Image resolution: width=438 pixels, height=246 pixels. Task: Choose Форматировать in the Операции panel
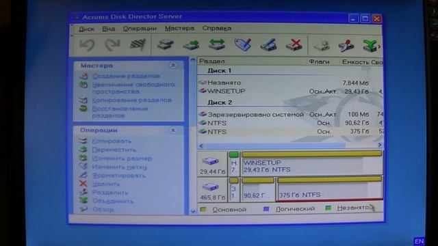(118, 176)
